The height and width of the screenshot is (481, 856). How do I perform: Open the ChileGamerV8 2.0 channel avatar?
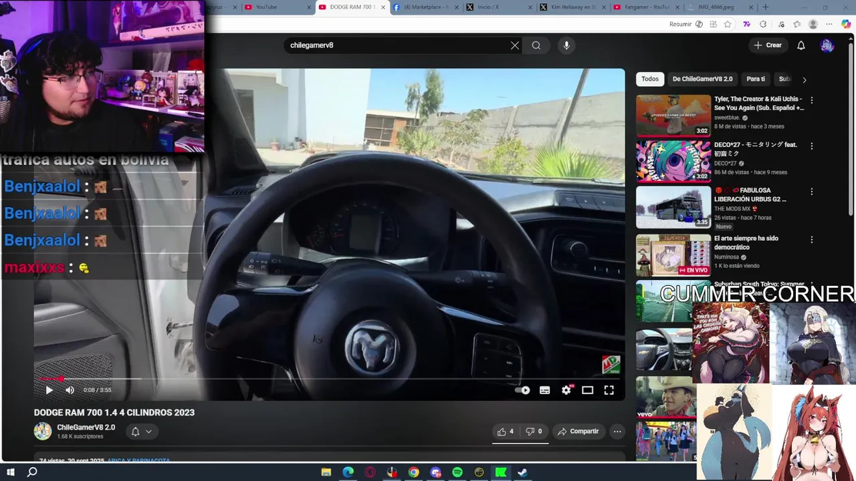43,432
